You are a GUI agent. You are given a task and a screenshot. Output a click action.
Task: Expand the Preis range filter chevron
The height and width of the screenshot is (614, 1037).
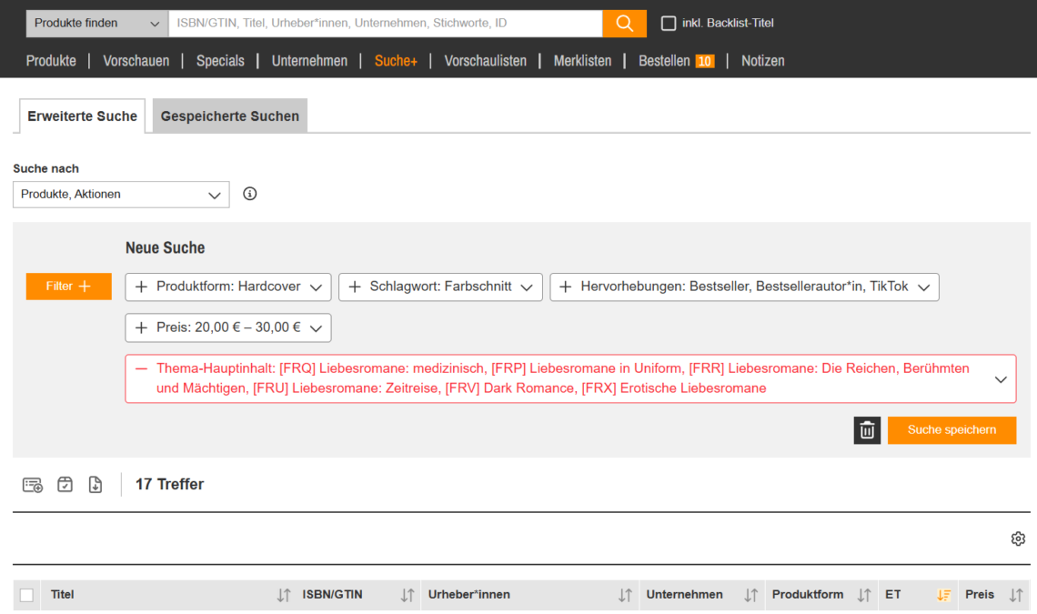pyautogui.click(x=317, y=328)
